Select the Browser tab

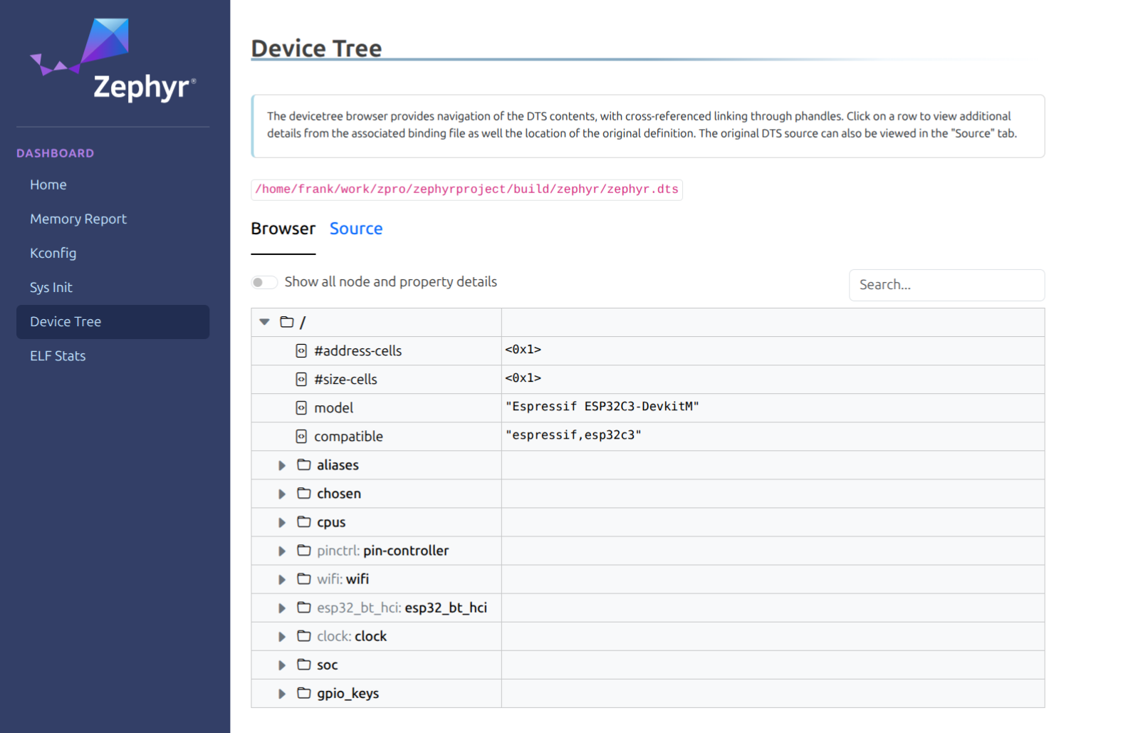pos(283,229)
